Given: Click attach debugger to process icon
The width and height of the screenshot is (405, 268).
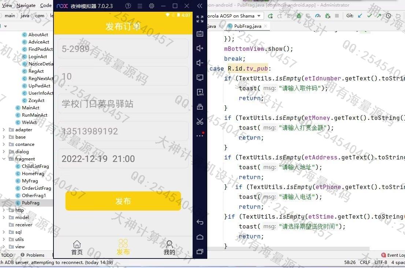Looking at the screenshot, I should click(x=328, y=16).
